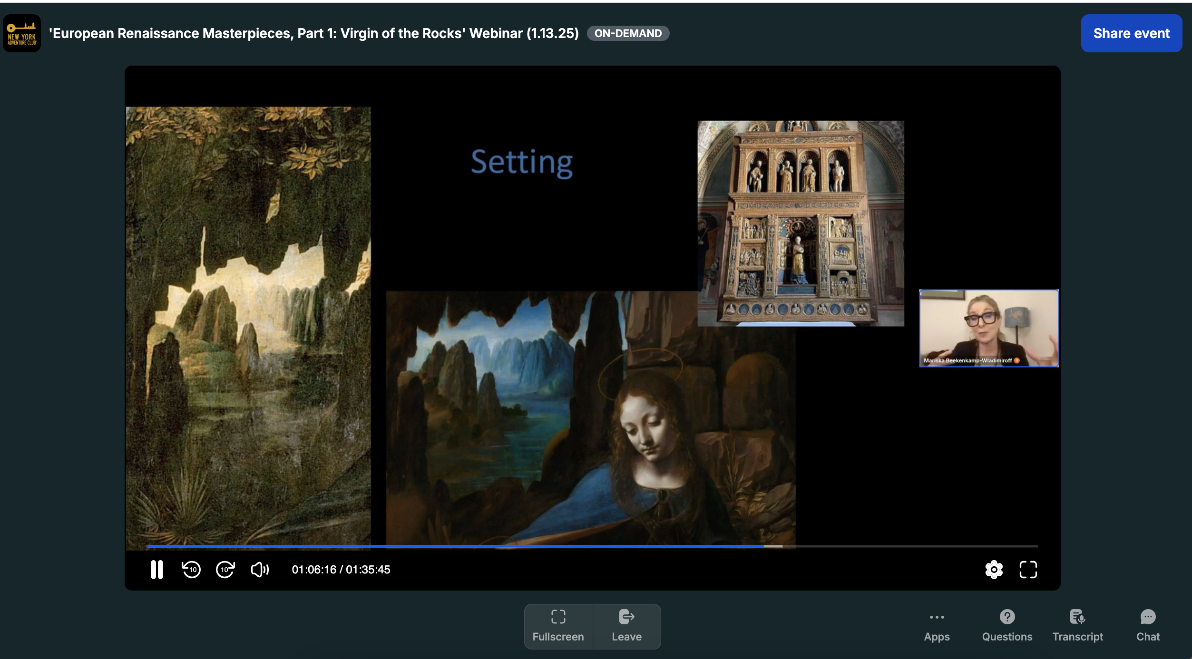Image resolution: width=1192 pixels, height=659 pixels.
Task: Leave the webinar event
Action: (626, 626)
